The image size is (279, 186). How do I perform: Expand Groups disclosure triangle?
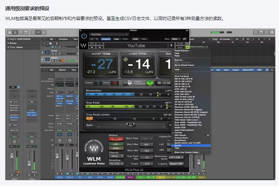8,43
